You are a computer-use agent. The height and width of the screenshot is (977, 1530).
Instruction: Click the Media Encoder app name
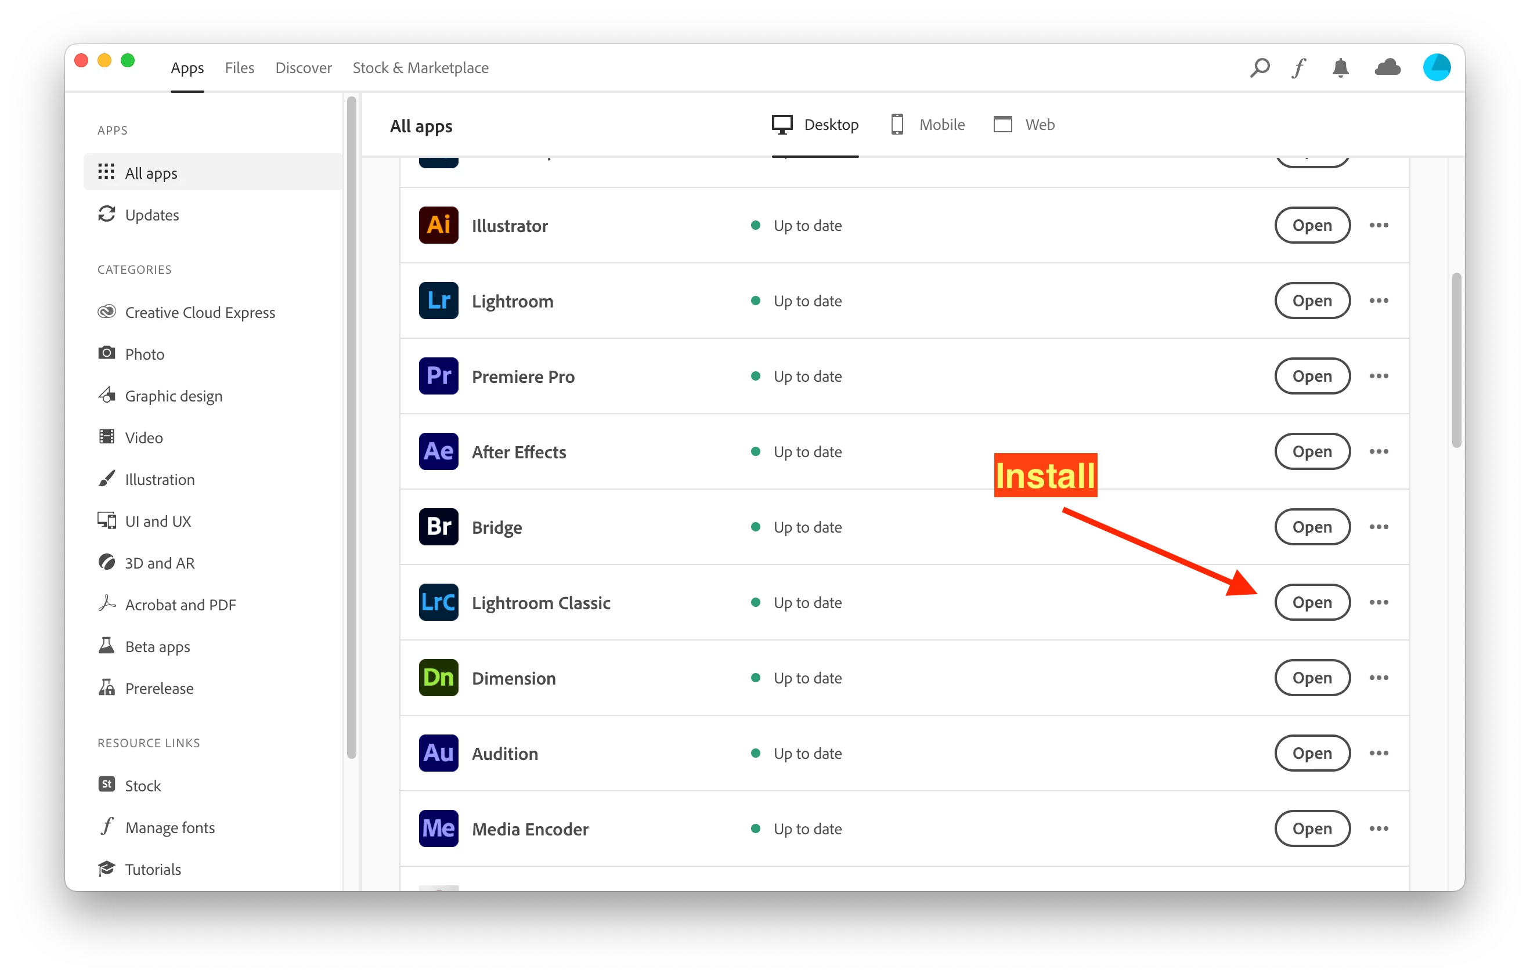pyautogui.click(x=530, y=828)
